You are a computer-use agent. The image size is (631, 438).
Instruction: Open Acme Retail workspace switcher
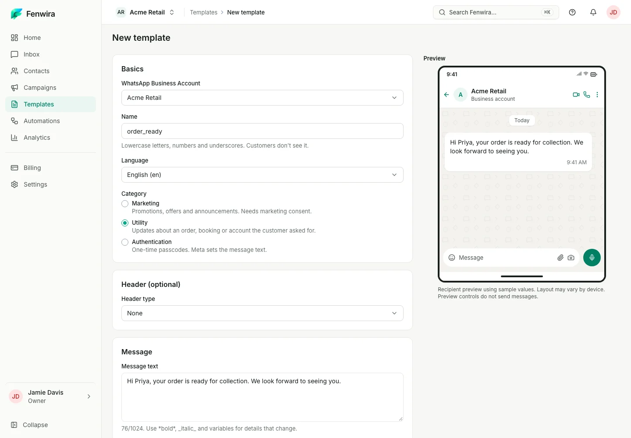point(145,12)
